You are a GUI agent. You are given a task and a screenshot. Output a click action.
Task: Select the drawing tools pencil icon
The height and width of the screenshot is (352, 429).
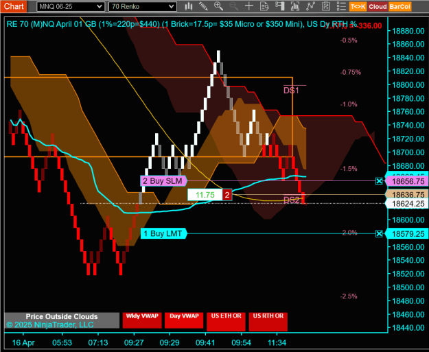203,6
